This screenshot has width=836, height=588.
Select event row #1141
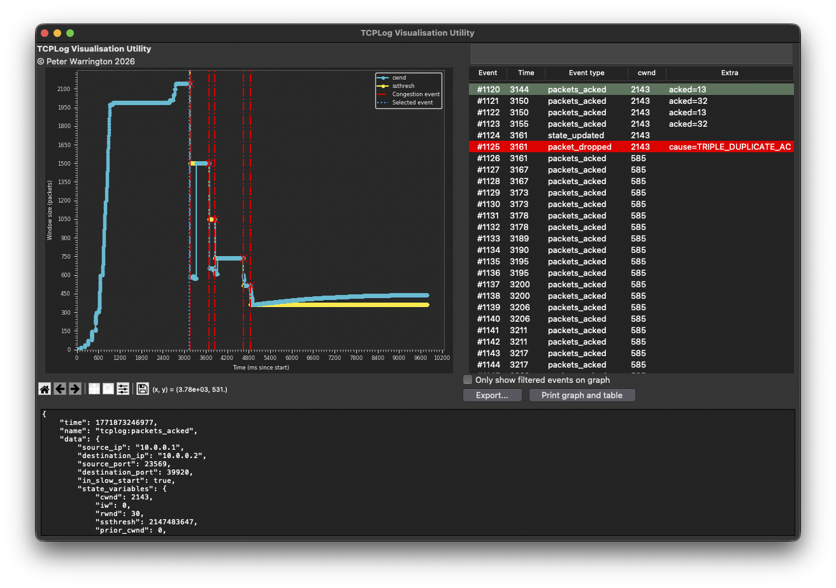[x=631, y=331]
